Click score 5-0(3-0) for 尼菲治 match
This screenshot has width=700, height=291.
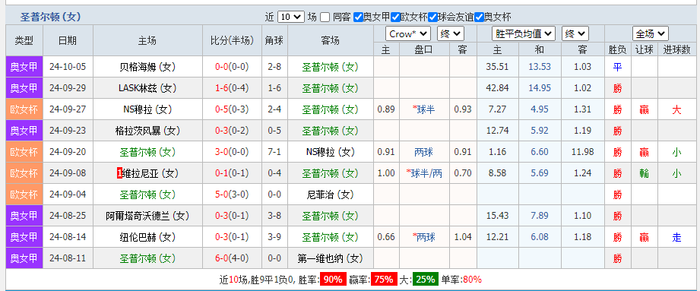tap(232, 195)
